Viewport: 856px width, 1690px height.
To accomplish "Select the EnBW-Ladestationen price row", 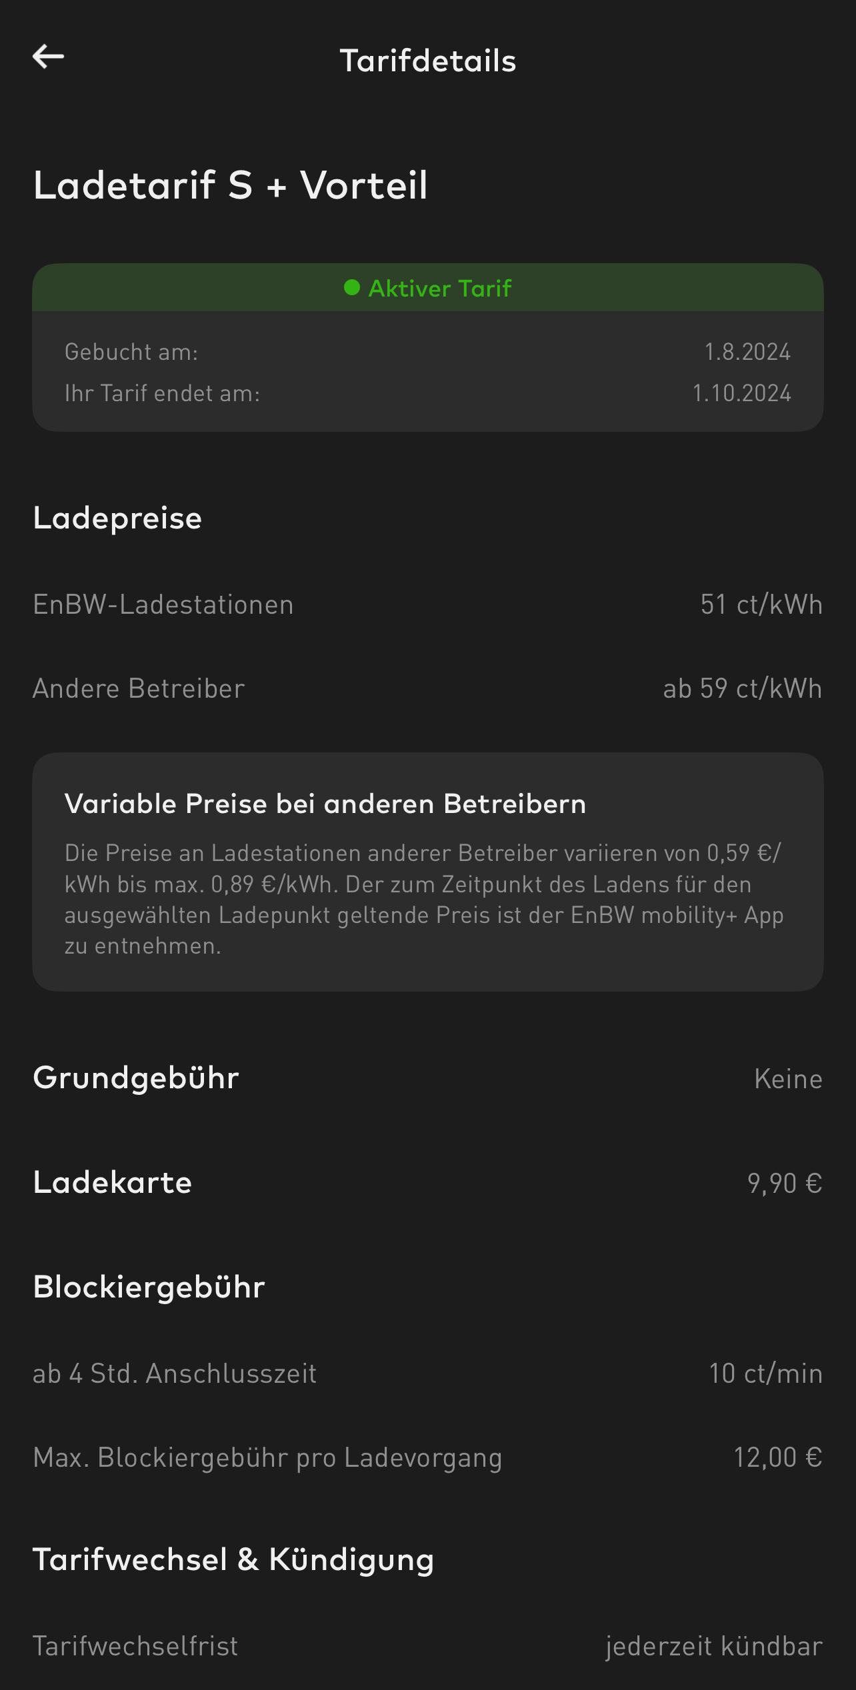I will coord(428,604).
